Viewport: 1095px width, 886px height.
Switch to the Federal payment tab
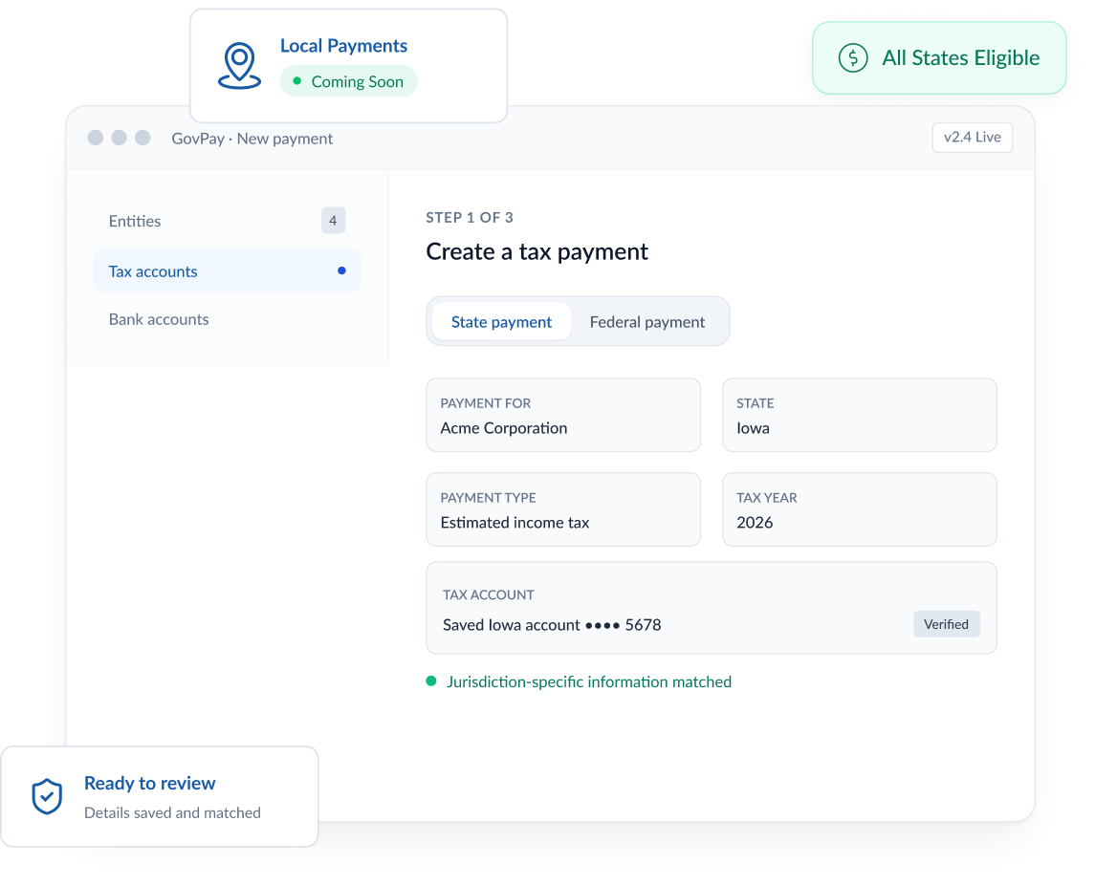click(646, 322)
